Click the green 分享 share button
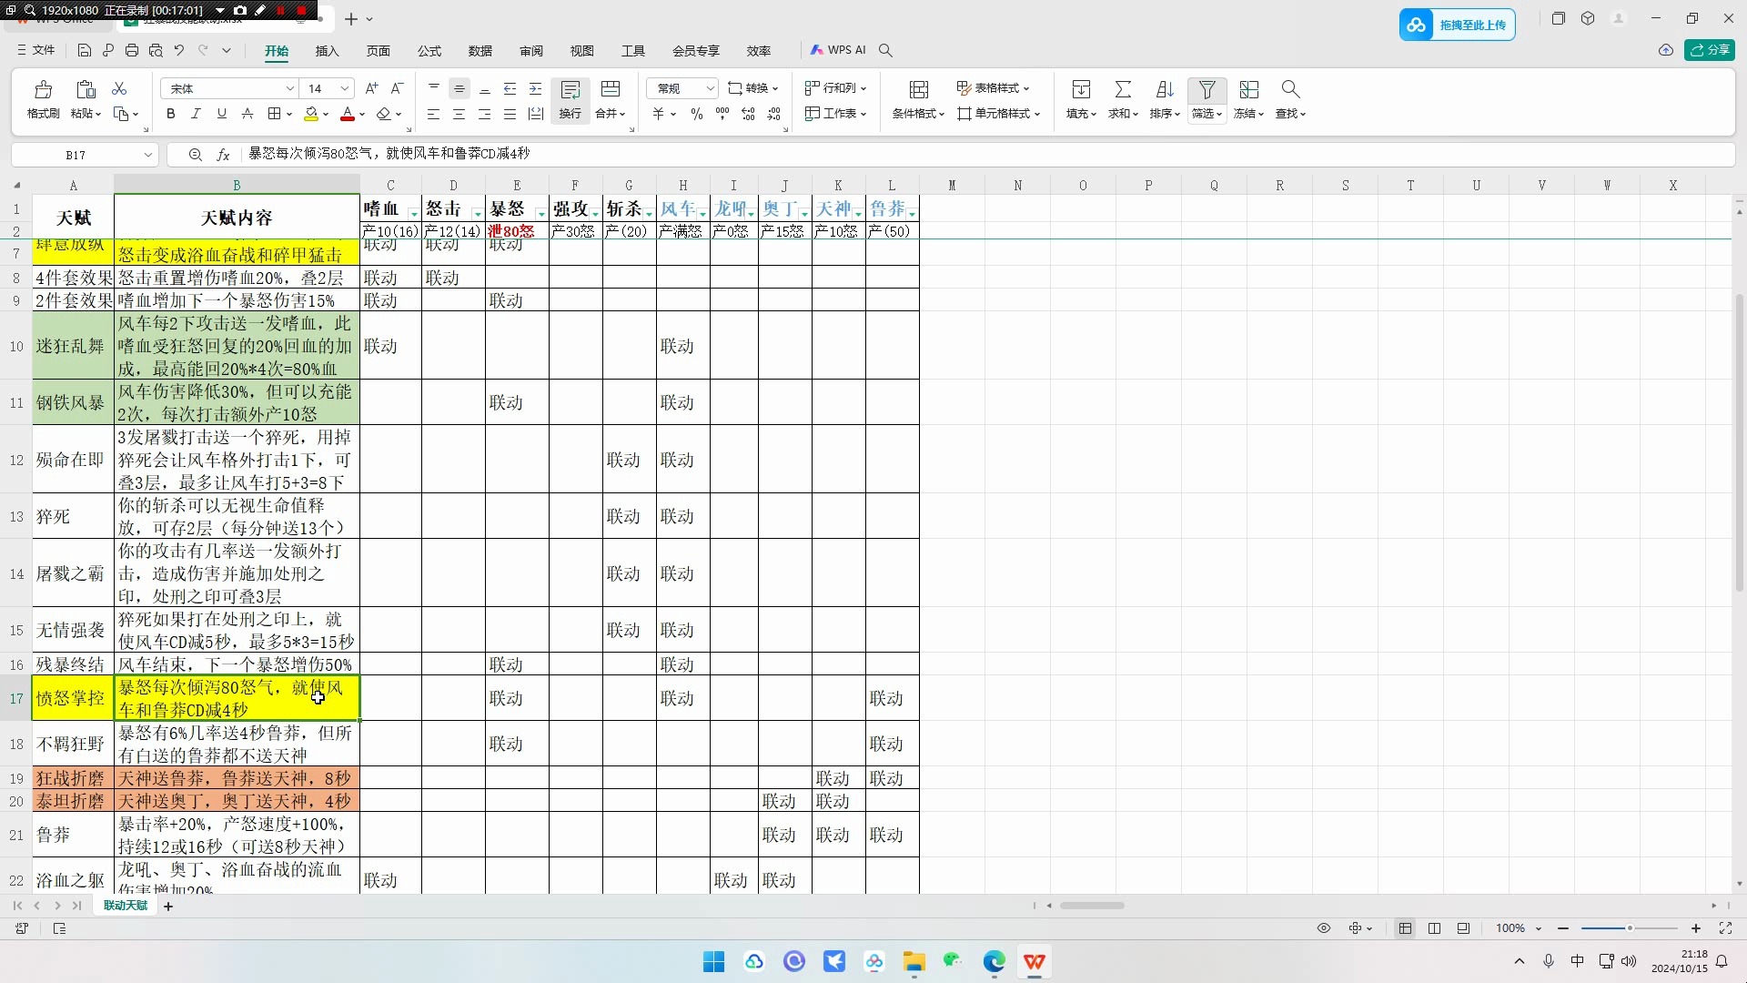 [1709, 50]
